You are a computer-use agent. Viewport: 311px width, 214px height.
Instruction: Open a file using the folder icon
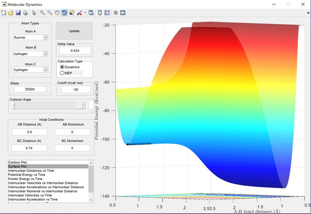11,13
